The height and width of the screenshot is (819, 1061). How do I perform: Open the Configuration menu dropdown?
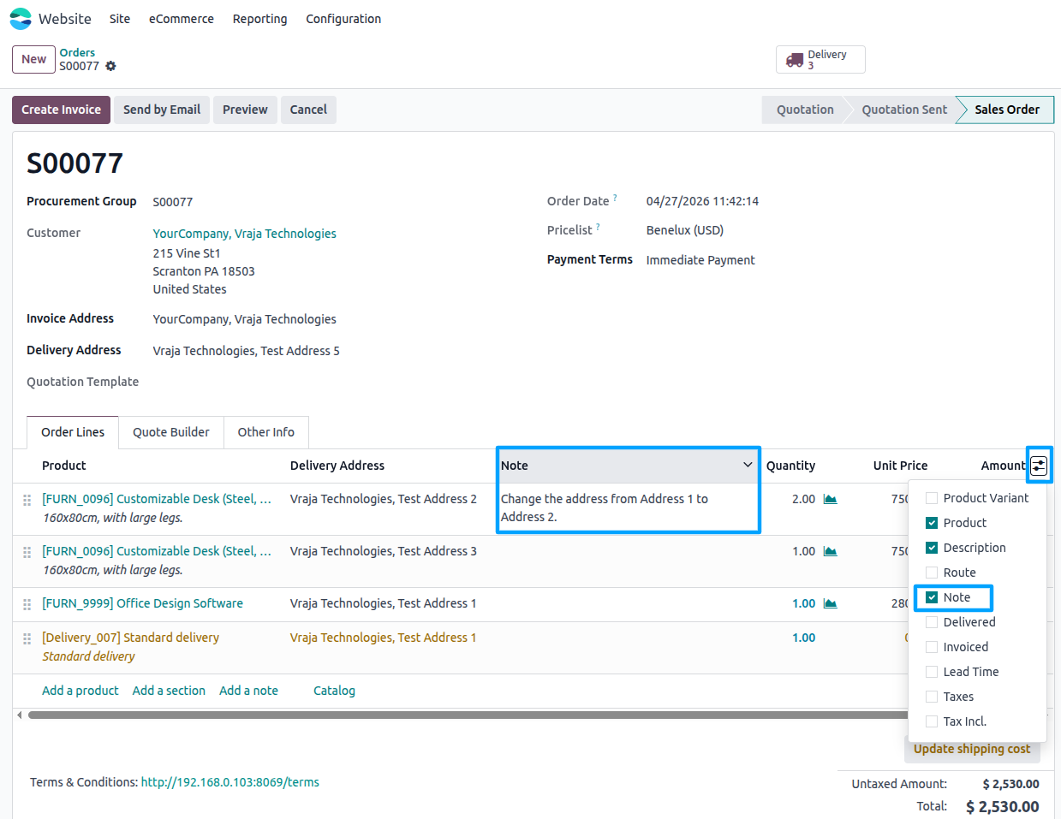[343, 19]
